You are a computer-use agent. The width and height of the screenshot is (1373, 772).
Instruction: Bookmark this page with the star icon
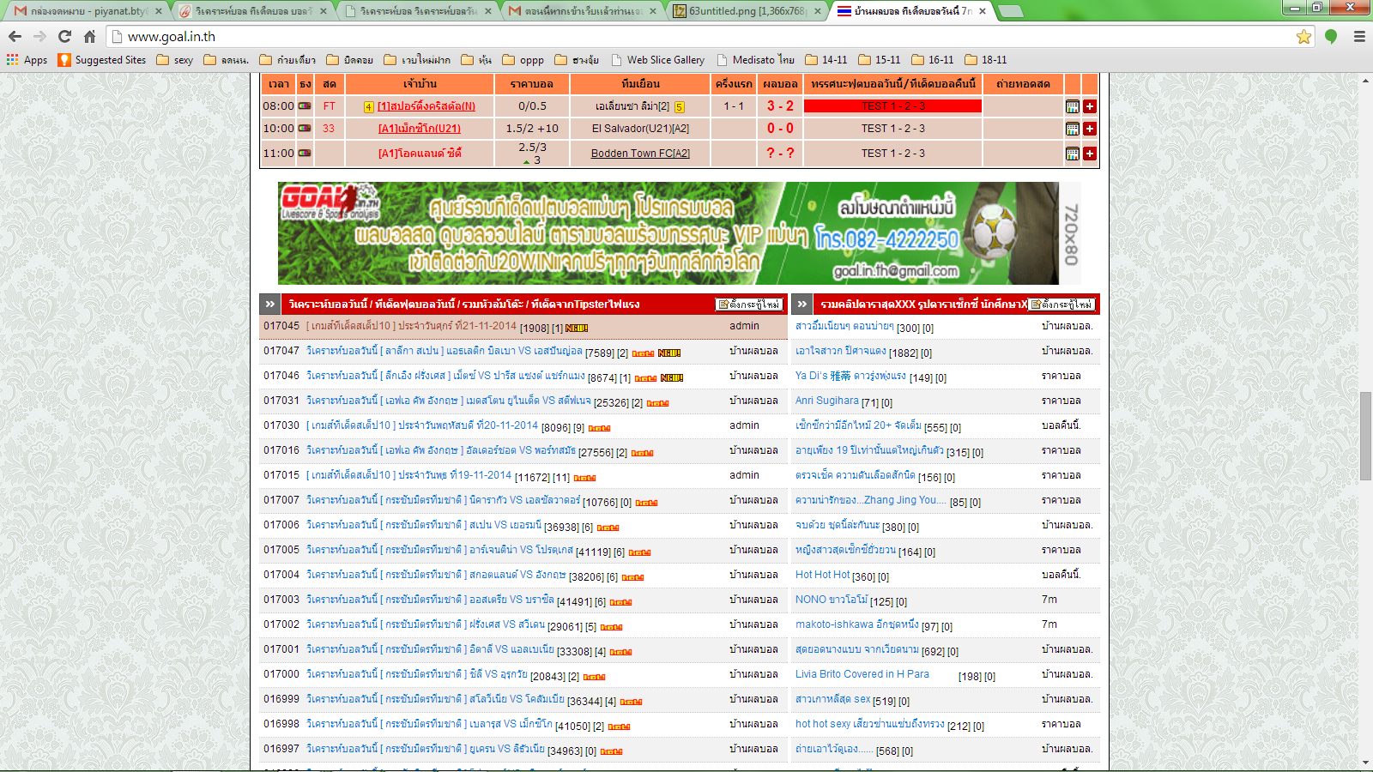1303,36
